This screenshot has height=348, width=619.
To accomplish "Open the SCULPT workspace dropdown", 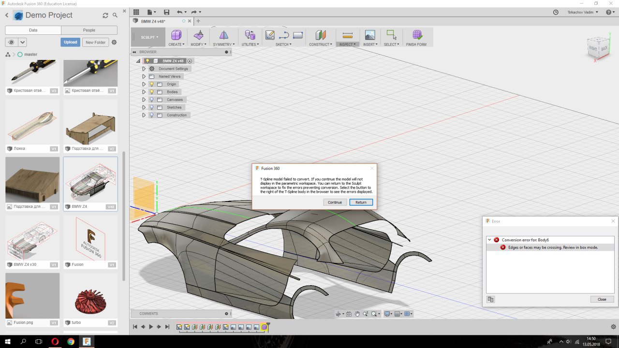I will 149,37.
